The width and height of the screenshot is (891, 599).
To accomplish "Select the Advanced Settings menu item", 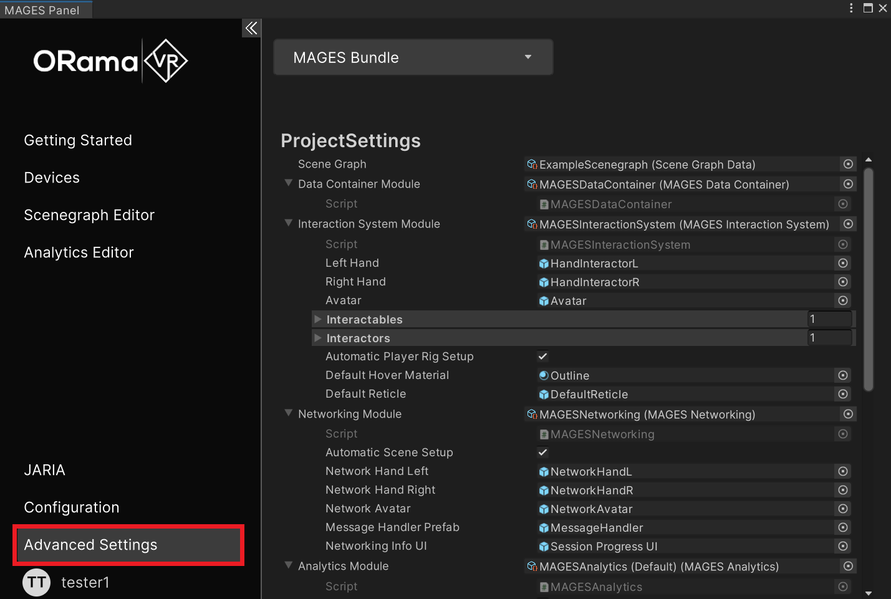I will click(x=128, y=545).
